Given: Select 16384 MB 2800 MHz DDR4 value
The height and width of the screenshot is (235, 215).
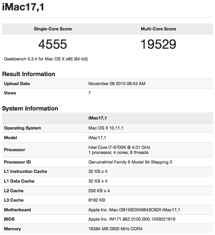Looking at the screenshot, I should coord(115,229).
